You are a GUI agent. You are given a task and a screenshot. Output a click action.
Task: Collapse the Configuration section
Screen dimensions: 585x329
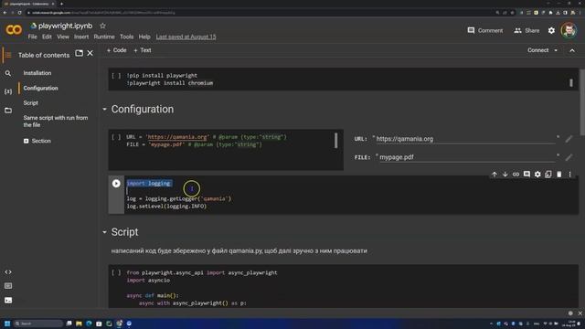104,110
